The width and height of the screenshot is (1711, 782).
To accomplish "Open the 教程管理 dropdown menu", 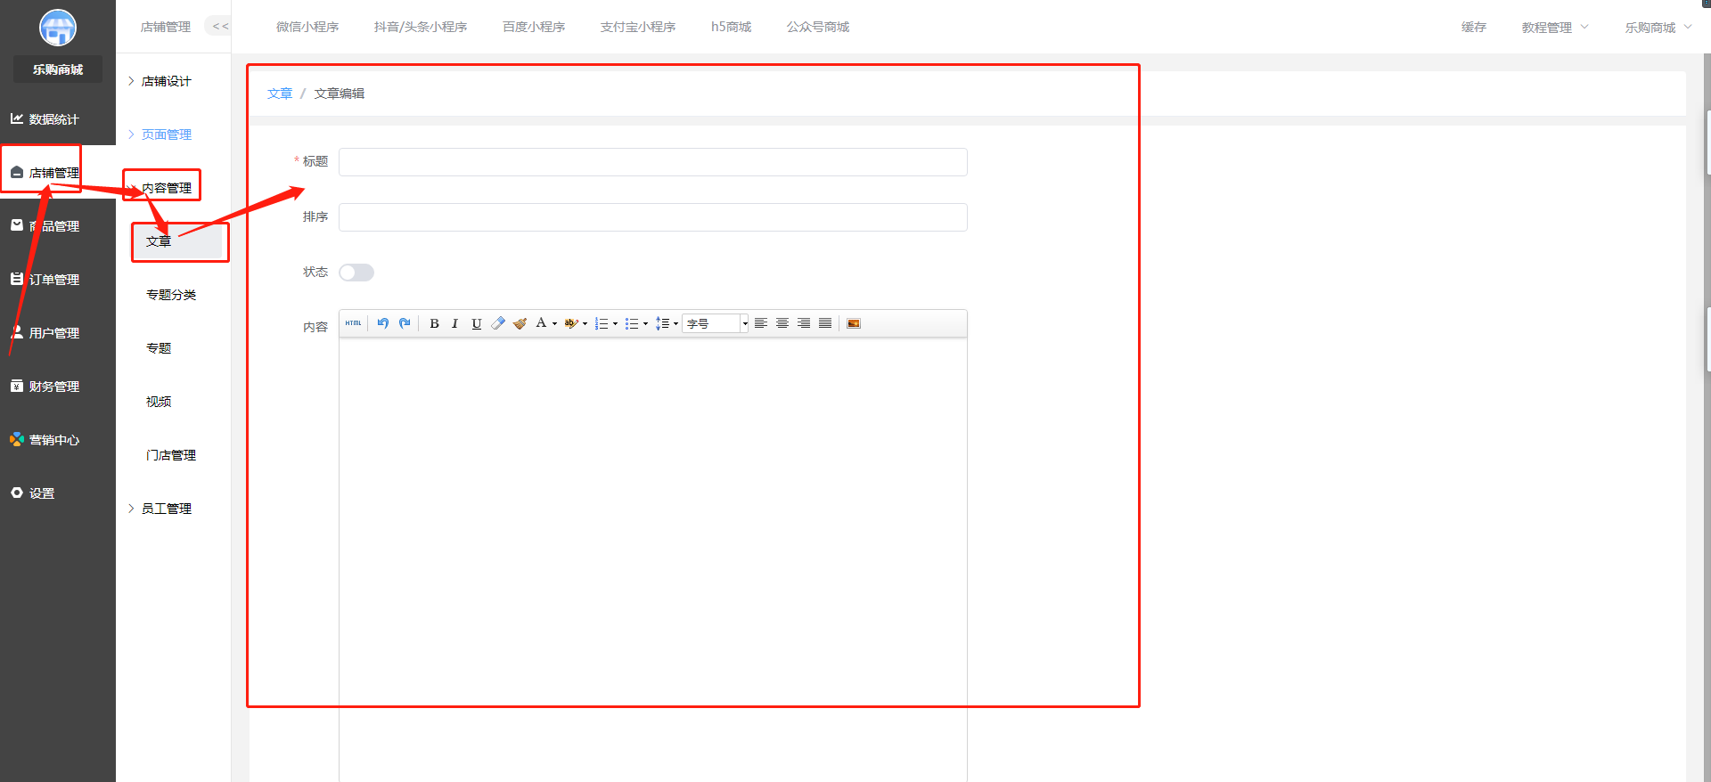I will pos(1555,28).
